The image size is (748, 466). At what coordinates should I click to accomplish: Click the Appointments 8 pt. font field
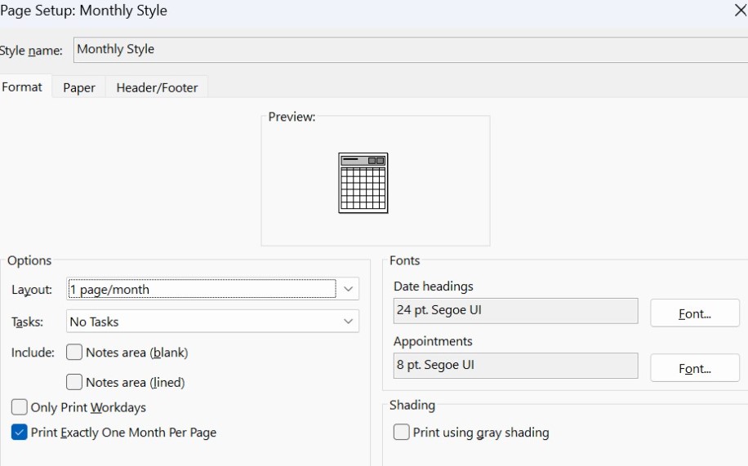(x=515, y=366)
